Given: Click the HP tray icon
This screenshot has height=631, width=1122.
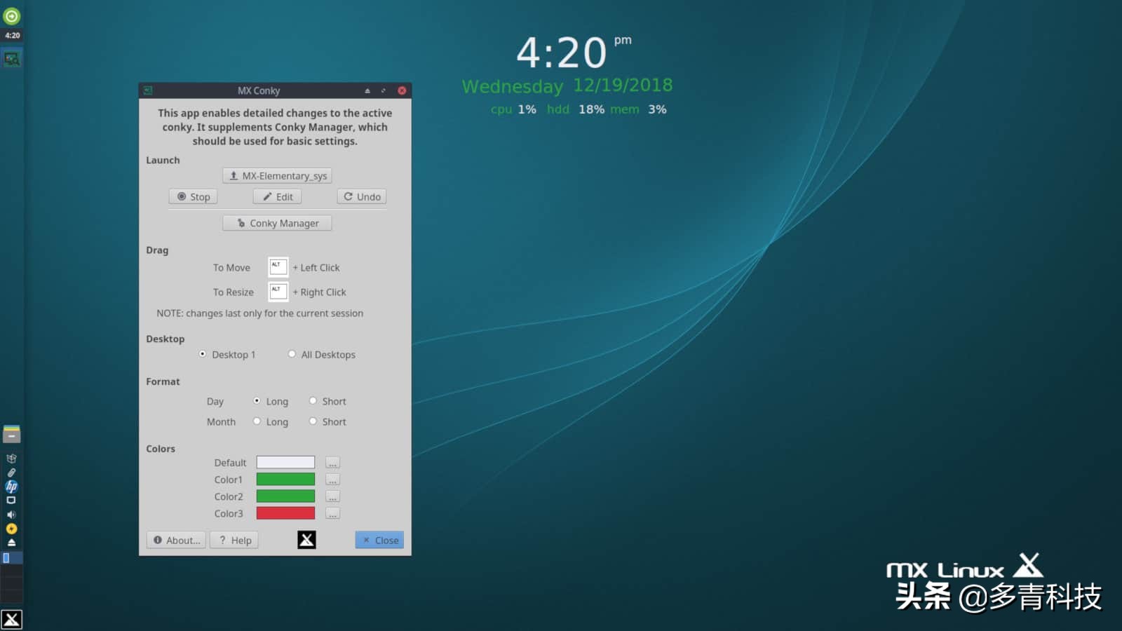Looking at the screenshot, I should point(11,487).
